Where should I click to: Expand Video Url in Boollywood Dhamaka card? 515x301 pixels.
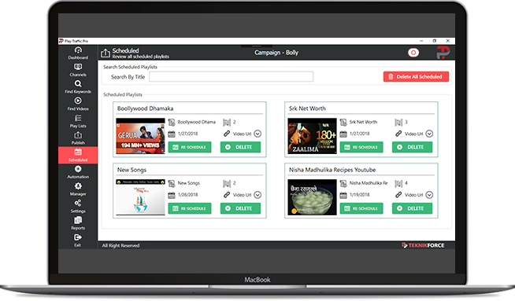(x=257, y=134)
